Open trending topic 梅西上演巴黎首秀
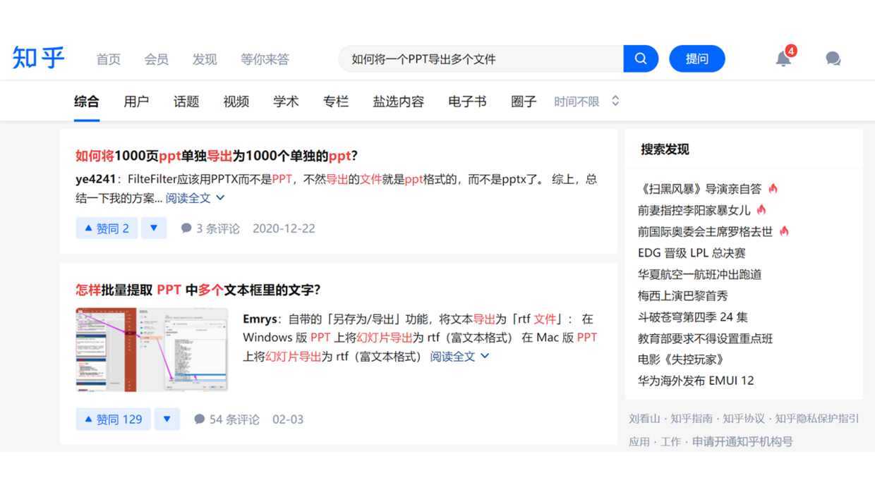Screen dimensions: 875x492 click(682, 296)
